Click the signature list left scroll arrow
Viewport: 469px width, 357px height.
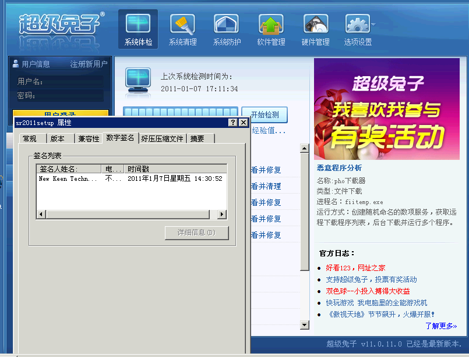(x=41, y=214)
